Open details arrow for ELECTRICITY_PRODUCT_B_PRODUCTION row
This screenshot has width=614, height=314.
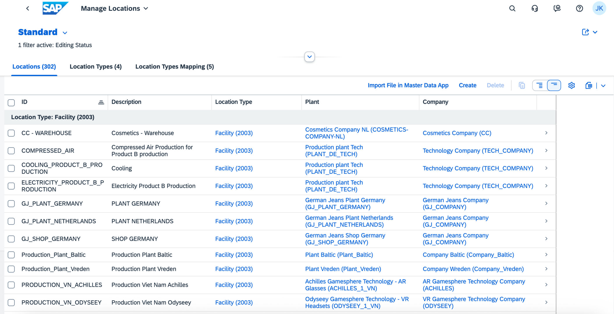(x=546, y=186)
